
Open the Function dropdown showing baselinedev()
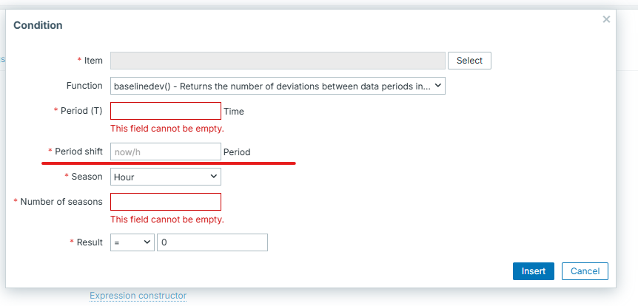(278, 86)
